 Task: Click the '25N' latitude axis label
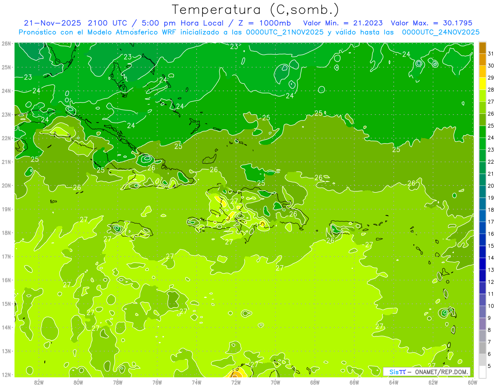6,67
